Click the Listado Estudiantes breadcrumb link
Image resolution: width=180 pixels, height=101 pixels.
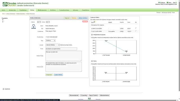coord(11,14)
